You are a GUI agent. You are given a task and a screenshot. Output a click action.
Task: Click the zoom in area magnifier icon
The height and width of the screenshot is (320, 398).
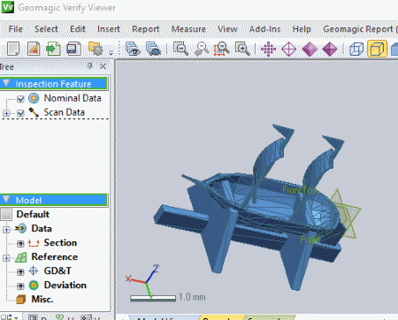point(242,49)
